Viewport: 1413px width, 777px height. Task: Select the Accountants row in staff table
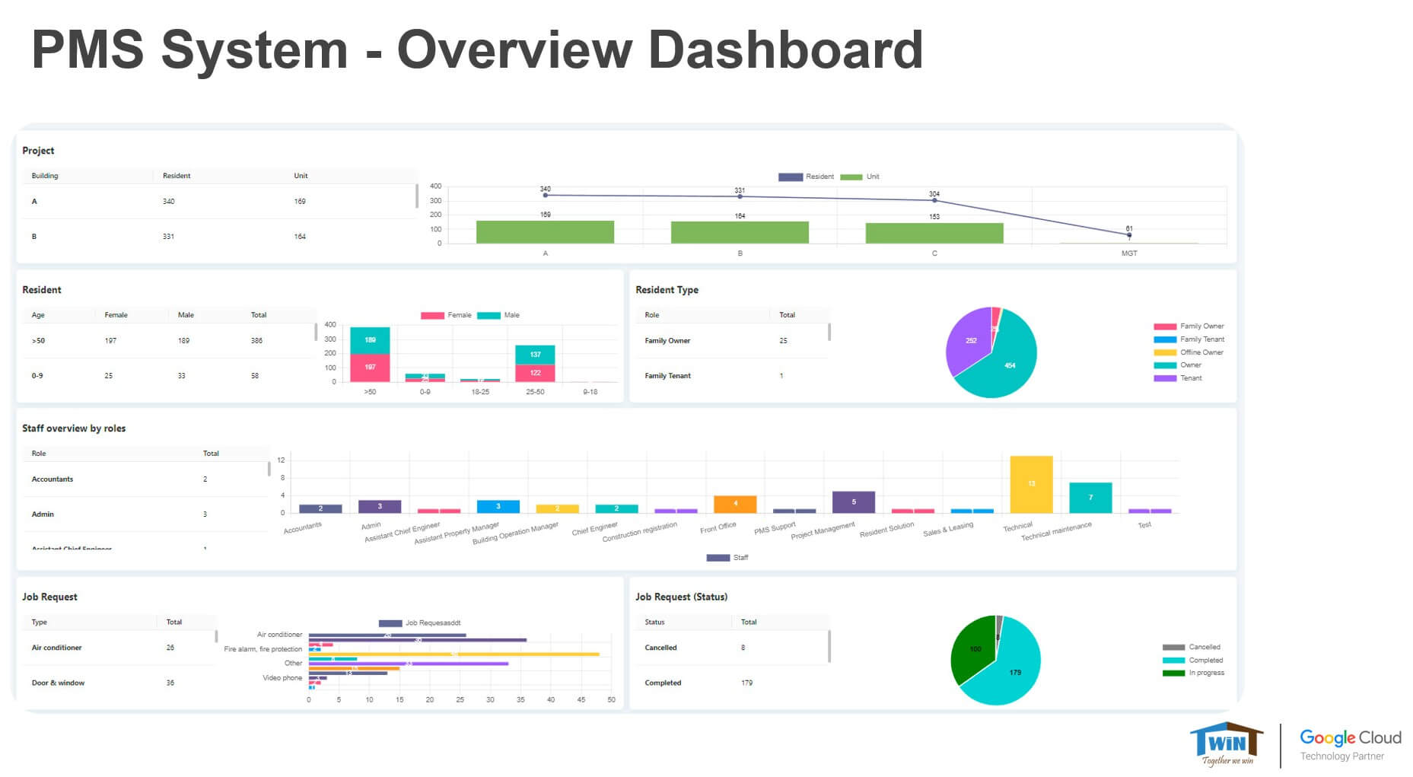[x=53, y=479]
